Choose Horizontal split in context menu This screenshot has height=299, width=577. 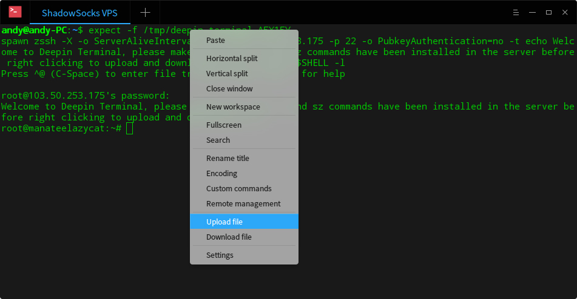(232, 59)
